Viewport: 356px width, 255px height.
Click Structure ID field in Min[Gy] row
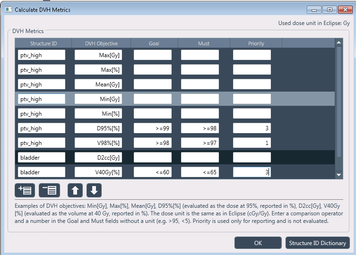tap(42, 99)
